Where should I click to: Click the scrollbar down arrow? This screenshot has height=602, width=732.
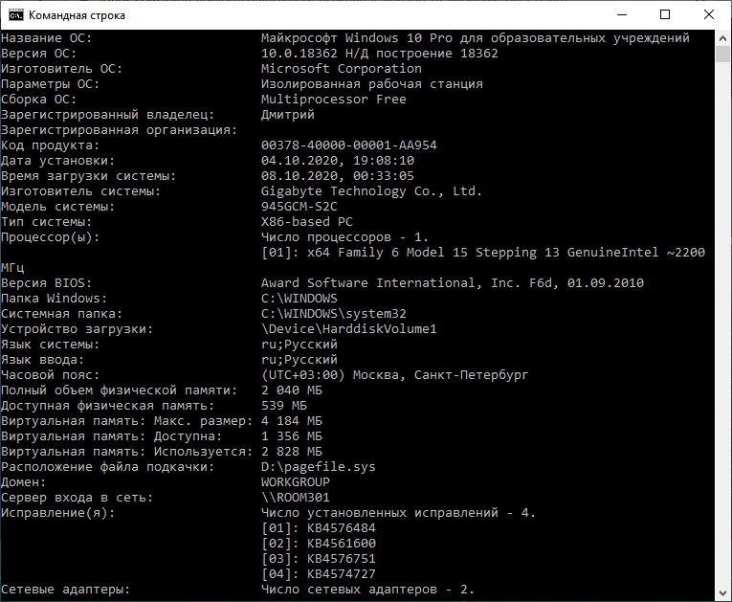722,593
